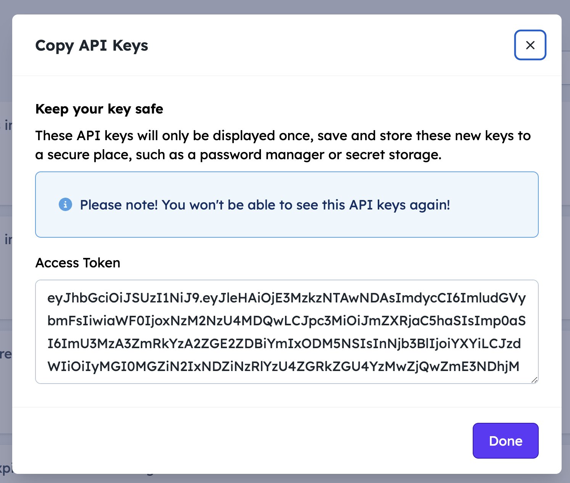Image resolution: width=570 pixels, height=483 pixels.
Task: Click the partial 're' text behind dialog
Action: click(6, 354)
